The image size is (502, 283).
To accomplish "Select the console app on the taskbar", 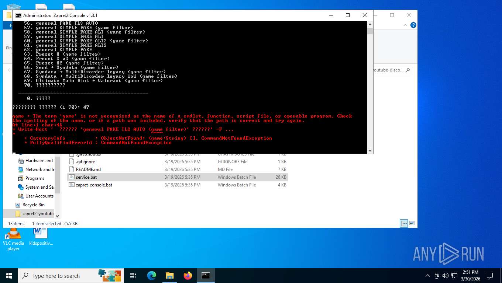I will [206, 276].
